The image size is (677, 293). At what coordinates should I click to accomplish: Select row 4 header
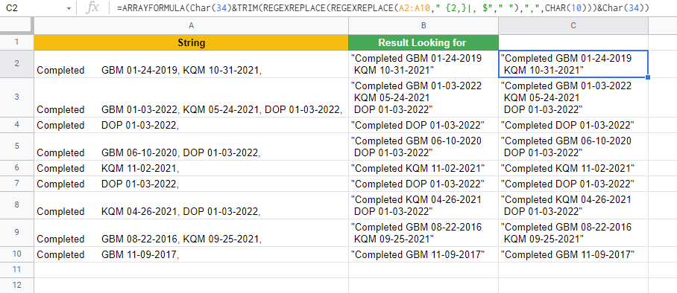pyautogui.click(x=17, y=125)
